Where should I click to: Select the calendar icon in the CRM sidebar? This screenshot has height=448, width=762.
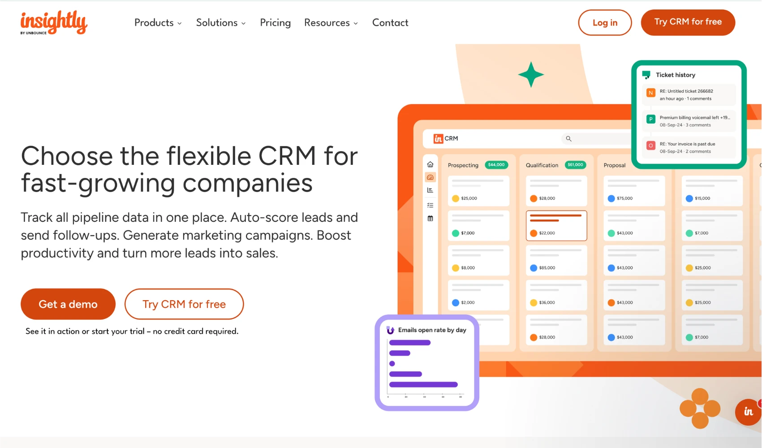430,218
